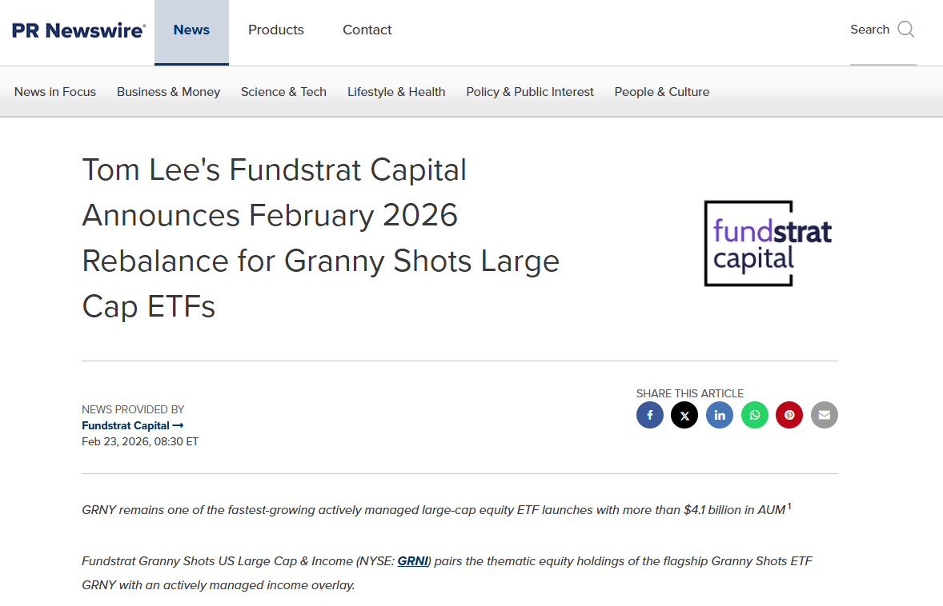Open the Contact menu
This screenshot has width=943, height=606.
click(367, 30)
